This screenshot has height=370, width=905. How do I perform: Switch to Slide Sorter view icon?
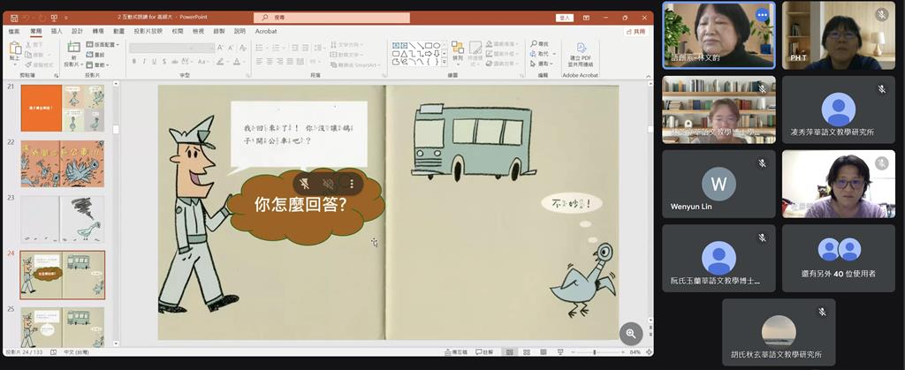pyautogui.click(x=527, y=352)
